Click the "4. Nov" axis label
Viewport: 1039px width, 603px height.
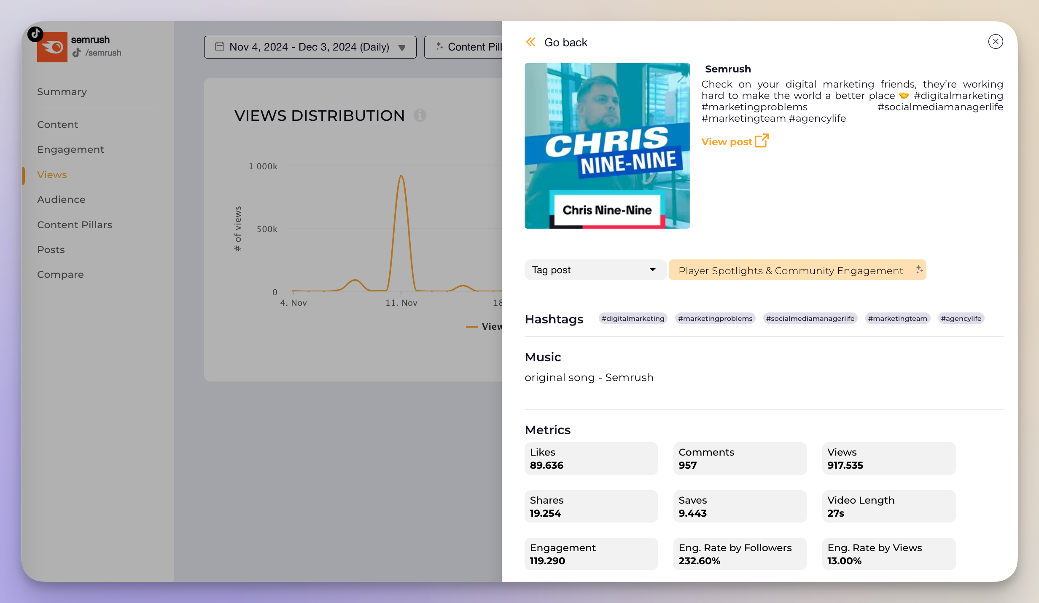(x=293, y=303)
